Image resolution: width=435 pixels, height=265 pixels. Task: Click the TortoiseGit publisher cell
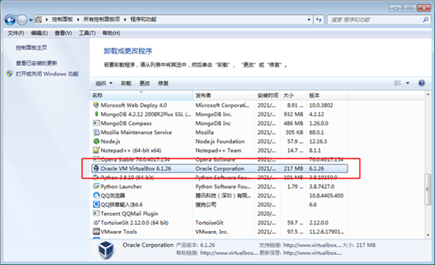[x=210, y=222]
